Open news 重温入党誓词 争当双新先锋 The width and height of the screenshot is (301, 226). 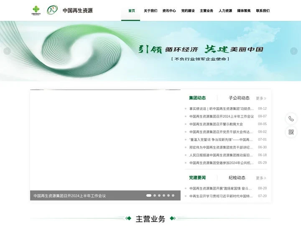coord(221,139)
